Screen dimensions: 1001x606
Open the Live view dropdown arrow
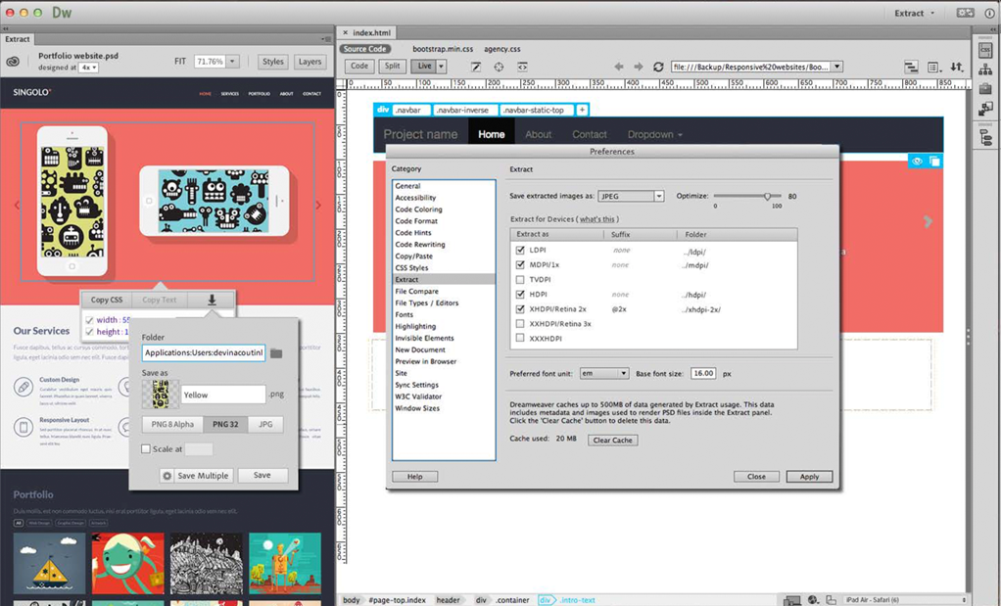[441, 67]
